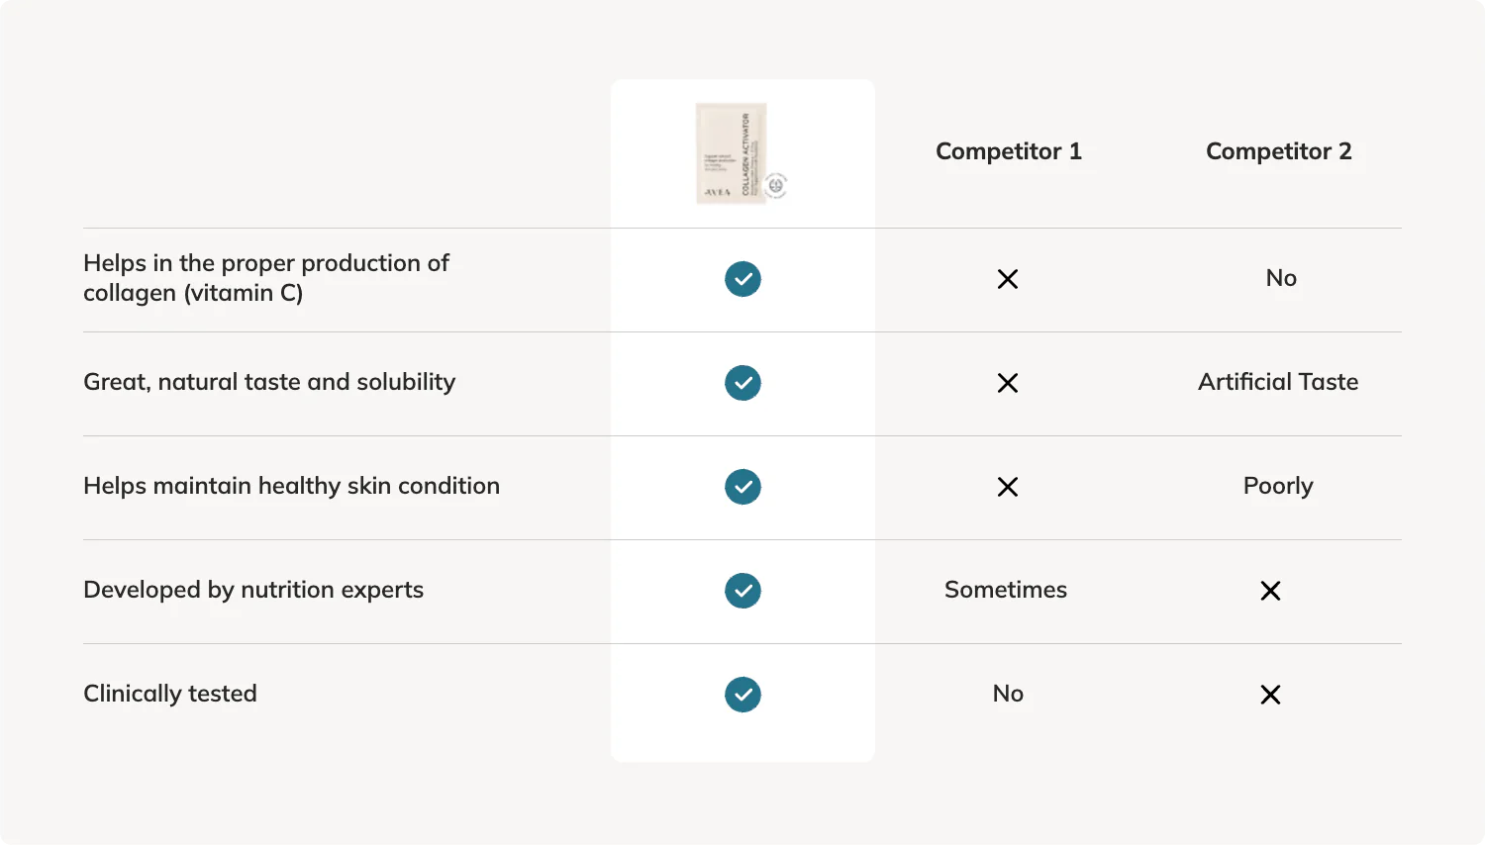Click Competitor 2 X for Clinically tested
Viewport: 1485px width, 845px height.
tap(1270, 695)
